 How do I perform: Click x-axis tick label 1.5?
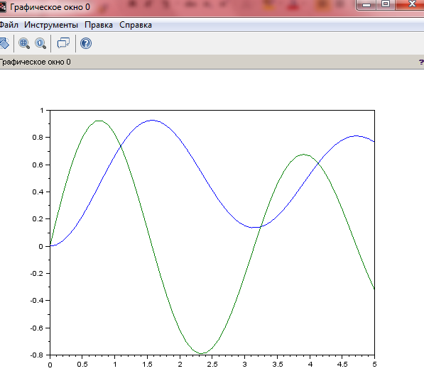147,365
